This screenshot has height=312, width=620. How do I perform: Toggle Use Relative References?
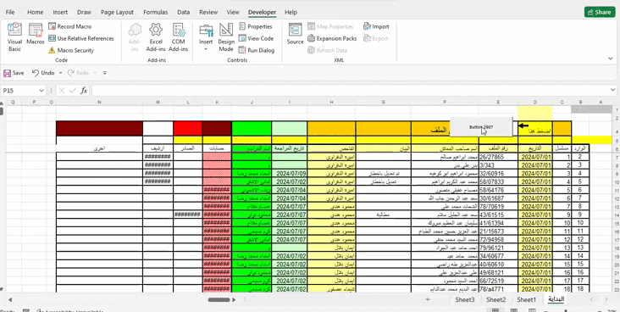pyautogui.click(x=81, y=38)
